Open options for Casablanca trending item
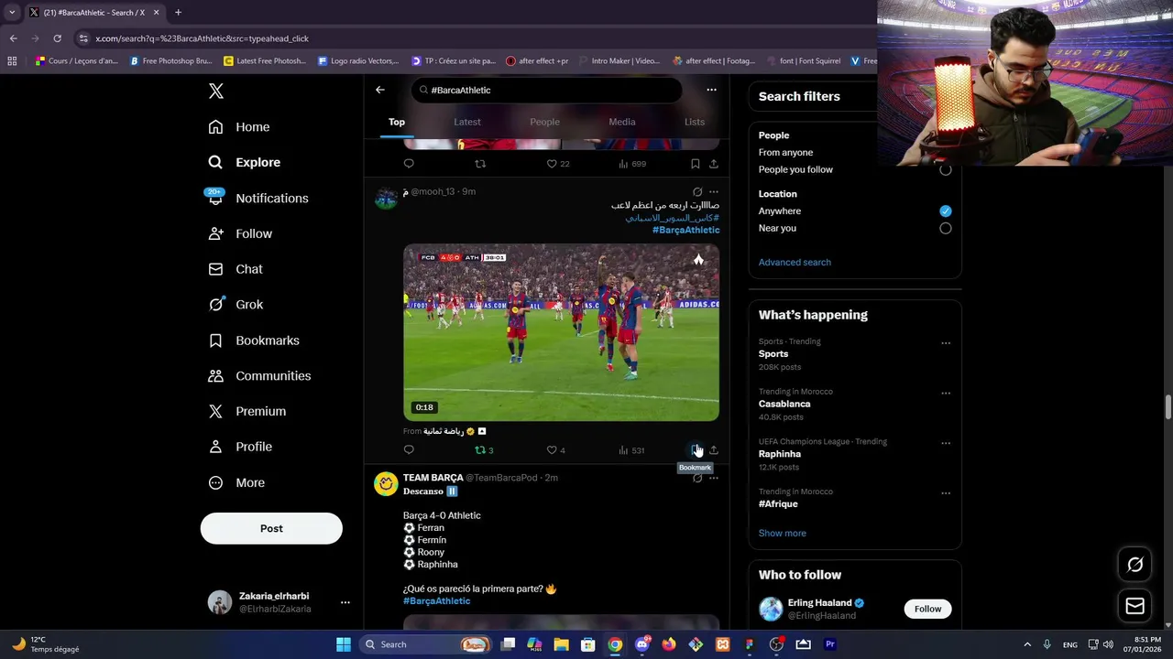 click(946, 394)
